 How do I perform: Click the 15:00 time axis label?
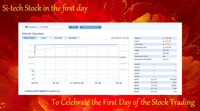(x=119, y=83)
